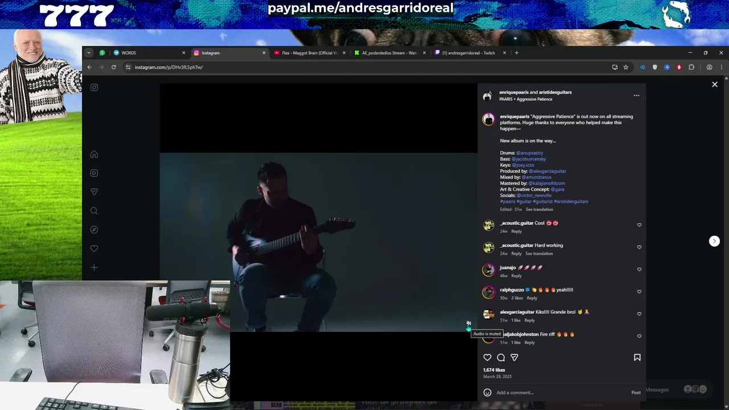Open the Messages floating button
The height and width of the screenshot is (410, 729).
(x=678, y=389)
